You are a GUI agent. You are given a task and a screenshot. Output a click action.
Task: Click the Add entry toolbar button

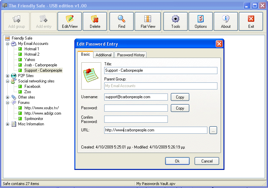point(44,21)
